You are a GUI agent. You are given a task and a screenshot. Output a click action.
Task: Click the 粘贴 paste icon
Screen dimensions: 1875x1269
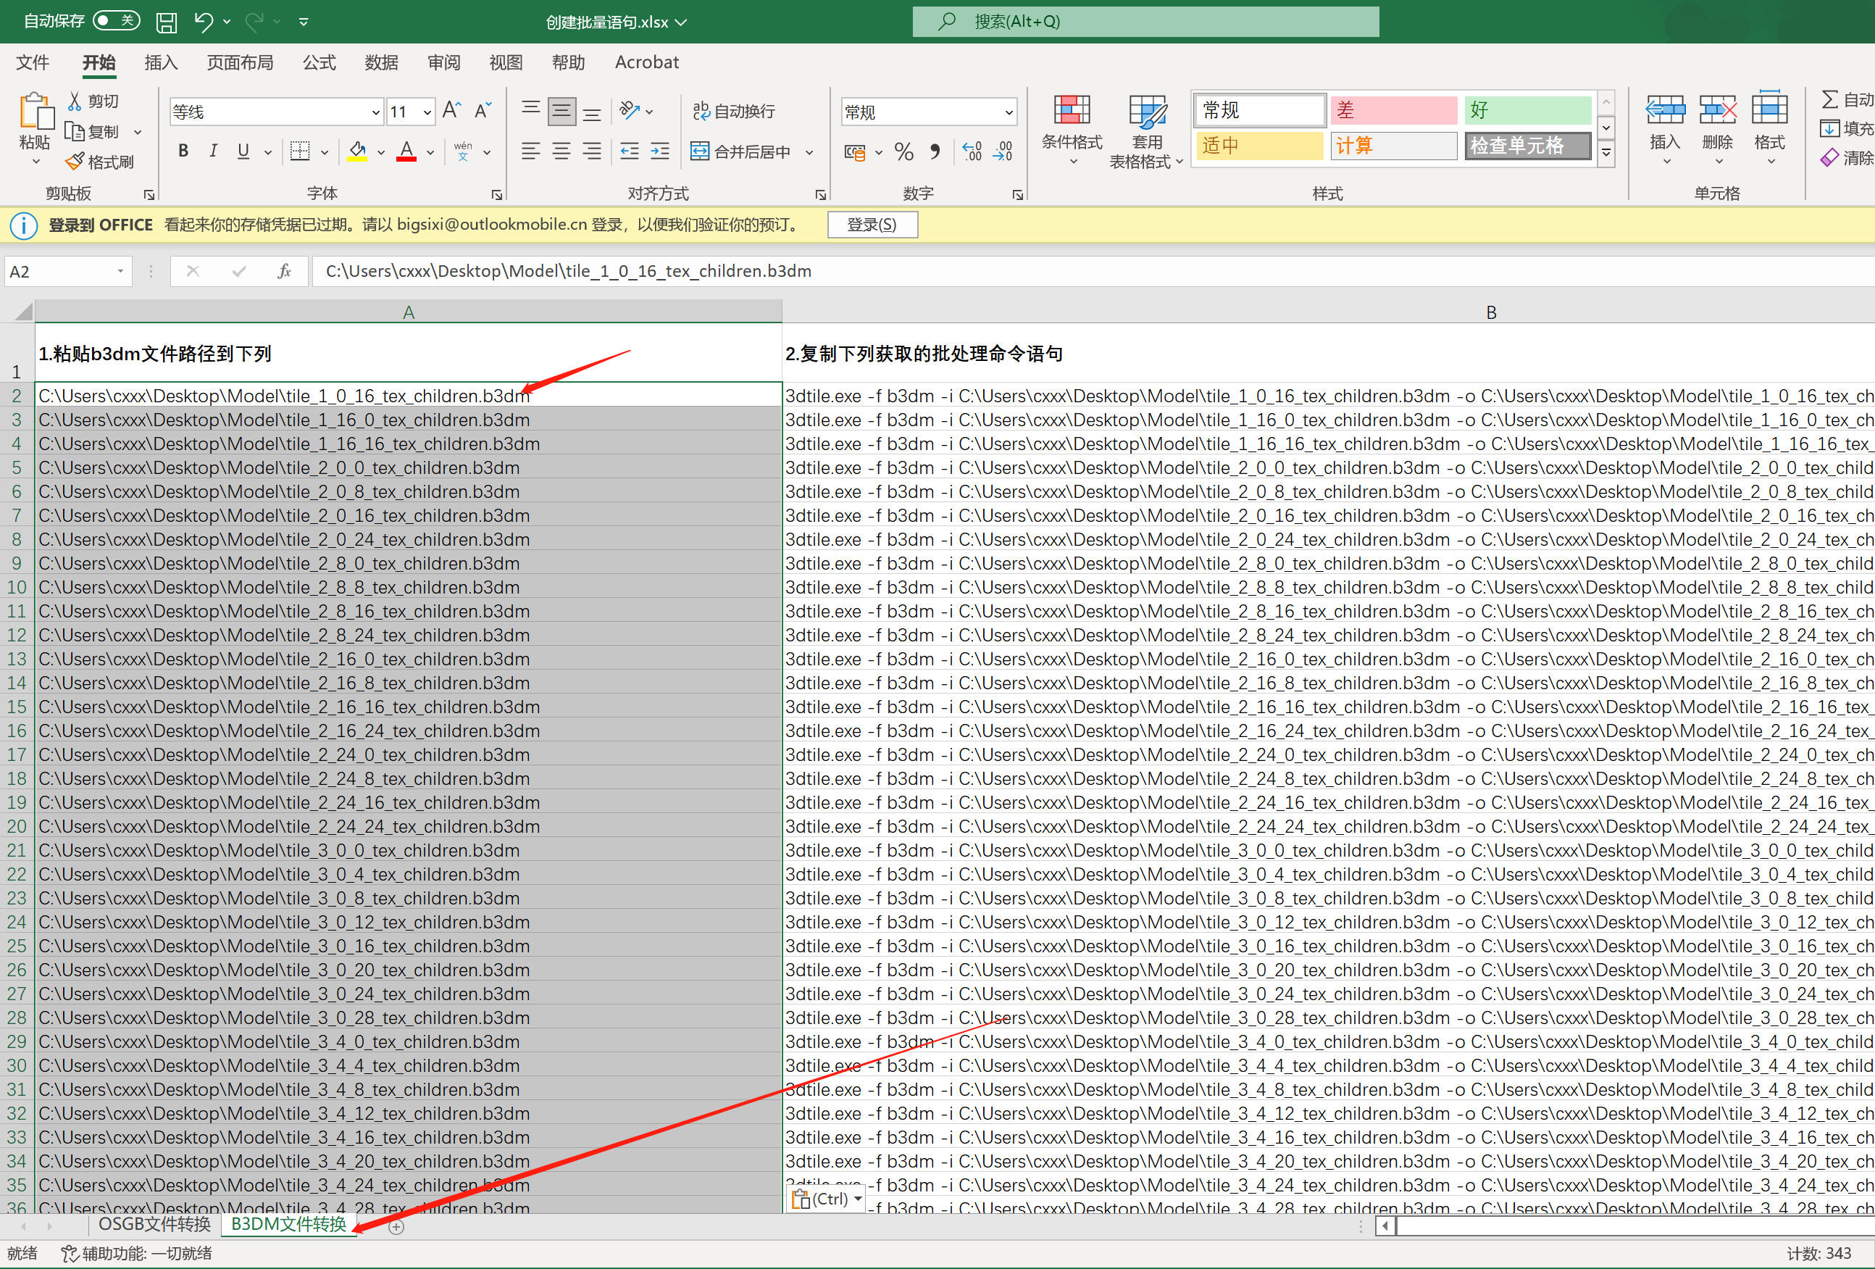[x=36, y=112]
